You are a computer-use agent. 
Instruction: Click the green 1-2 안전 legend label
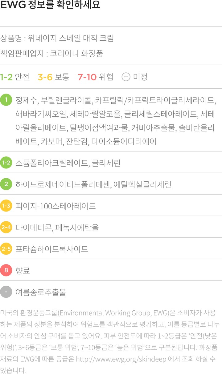point(15,77)
